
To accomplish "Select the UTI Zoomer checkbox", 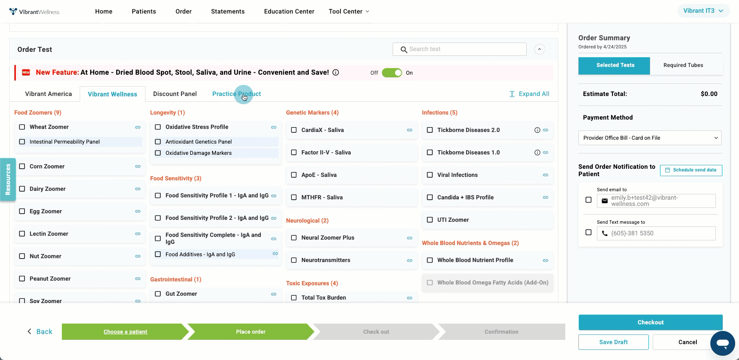I will pos(429,220).
